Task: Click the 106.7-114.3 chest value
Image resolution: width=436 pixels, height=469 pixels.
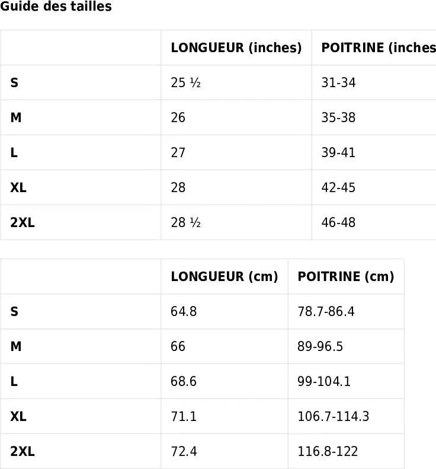Action: pos(334,416)
